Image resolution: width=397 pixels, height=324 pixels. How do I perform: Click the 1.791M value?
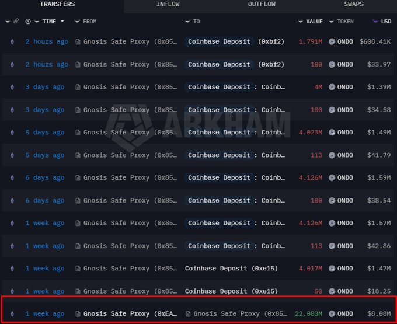coord(311,41)
